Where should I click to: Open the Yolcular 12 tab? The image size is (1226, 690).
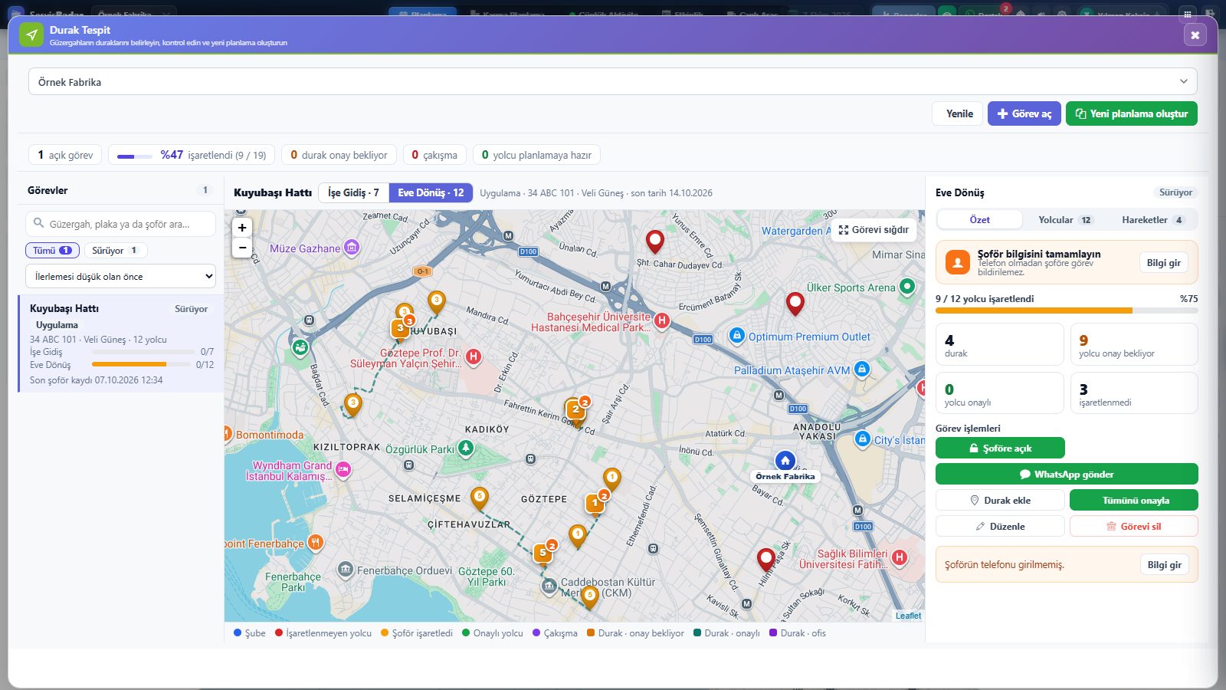[x=1064, y=219]
